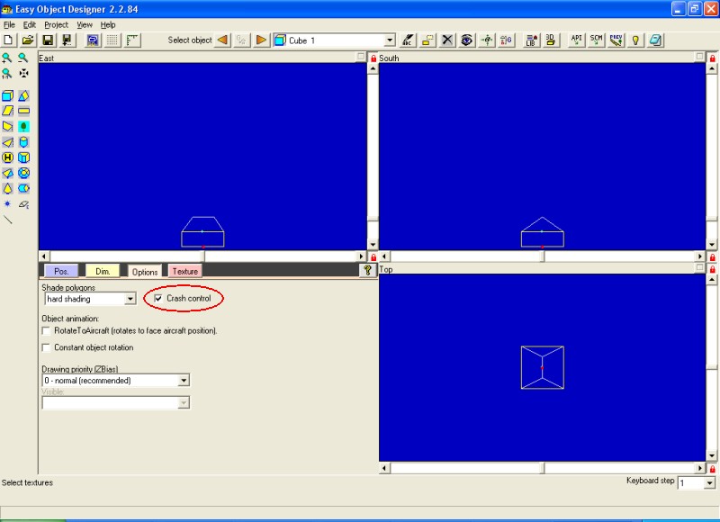Click East view vertical scroll down arrow
The width and height of the screenshot is (720, 522).
click(x=373, y=245)
